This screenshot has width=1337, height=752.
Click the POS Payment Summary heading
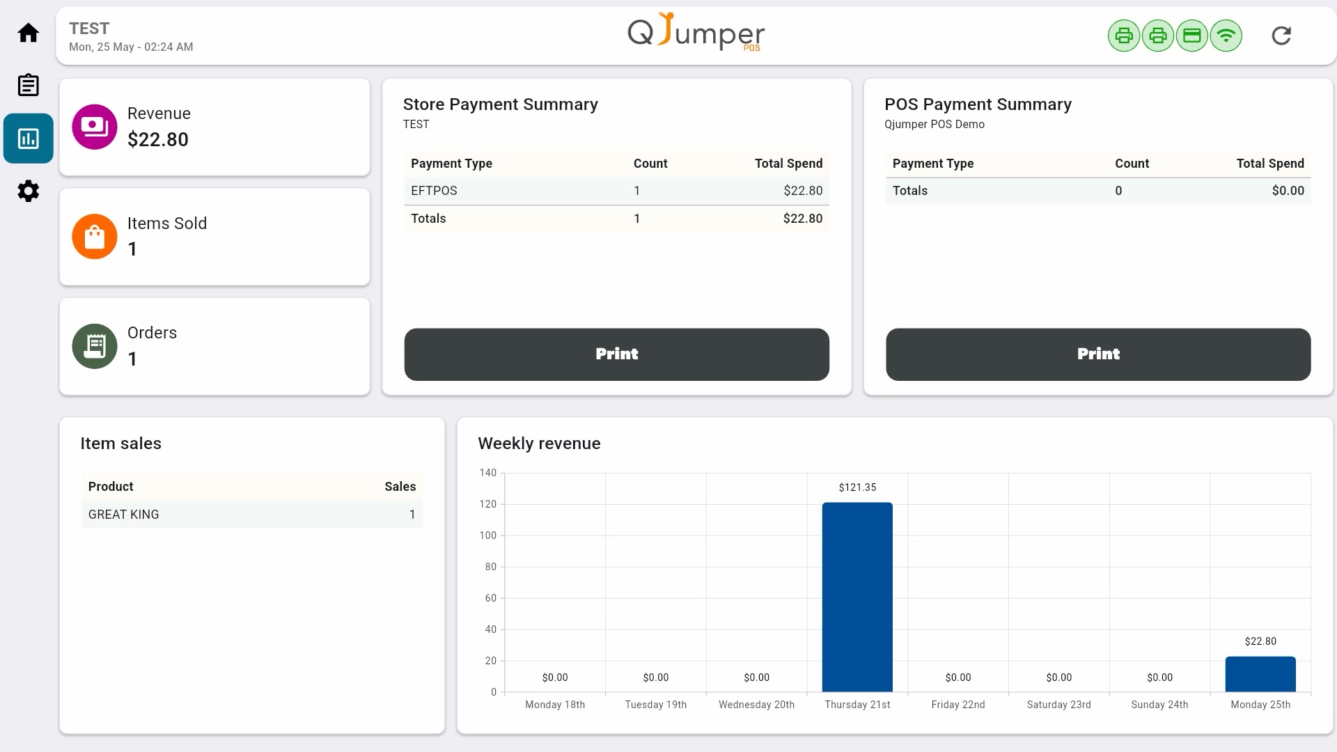[978, 104]
